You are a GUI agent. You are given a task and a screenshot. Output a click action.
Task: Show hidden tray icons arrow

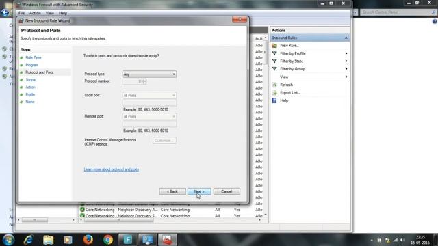pos(372,240)
